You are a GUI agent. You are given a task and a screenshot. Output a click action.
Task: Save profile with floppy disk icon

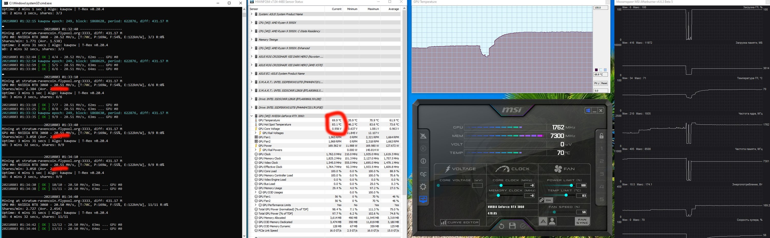tap(512, 226)
